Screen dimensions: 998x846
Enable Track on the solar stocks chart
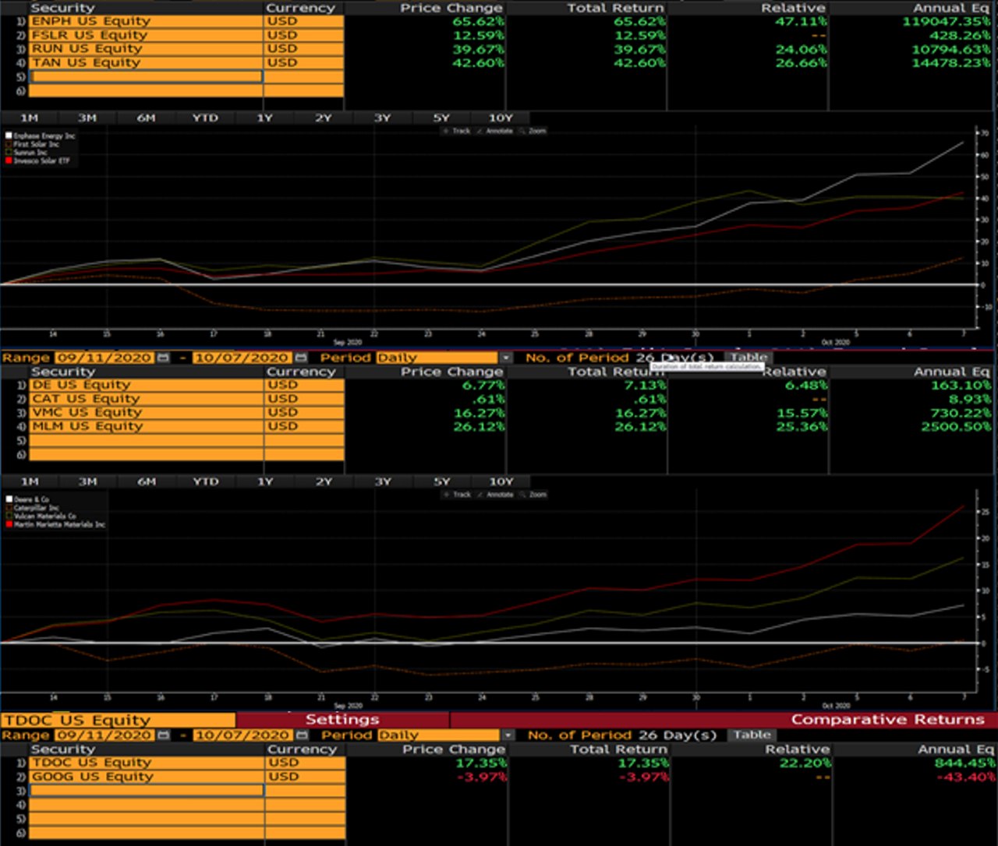pyautogui.click(x=457, y=131)
